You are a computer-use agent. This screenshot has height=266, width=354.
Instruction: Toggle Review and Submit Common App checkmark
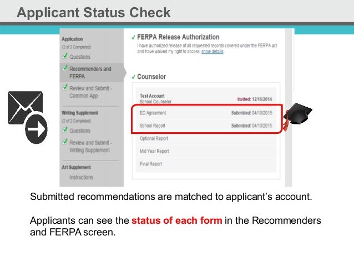point(65,88)
